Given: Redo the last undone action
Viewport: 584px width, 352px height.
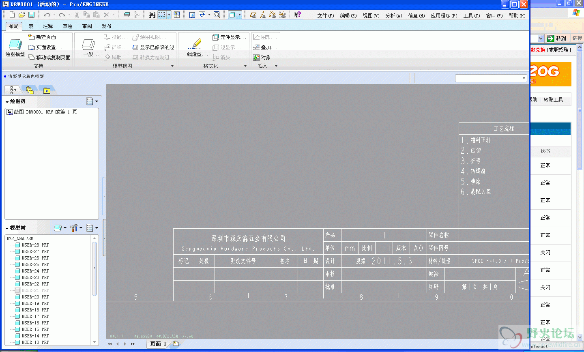Looking at the screenshot, I should [x=62, y=15].
